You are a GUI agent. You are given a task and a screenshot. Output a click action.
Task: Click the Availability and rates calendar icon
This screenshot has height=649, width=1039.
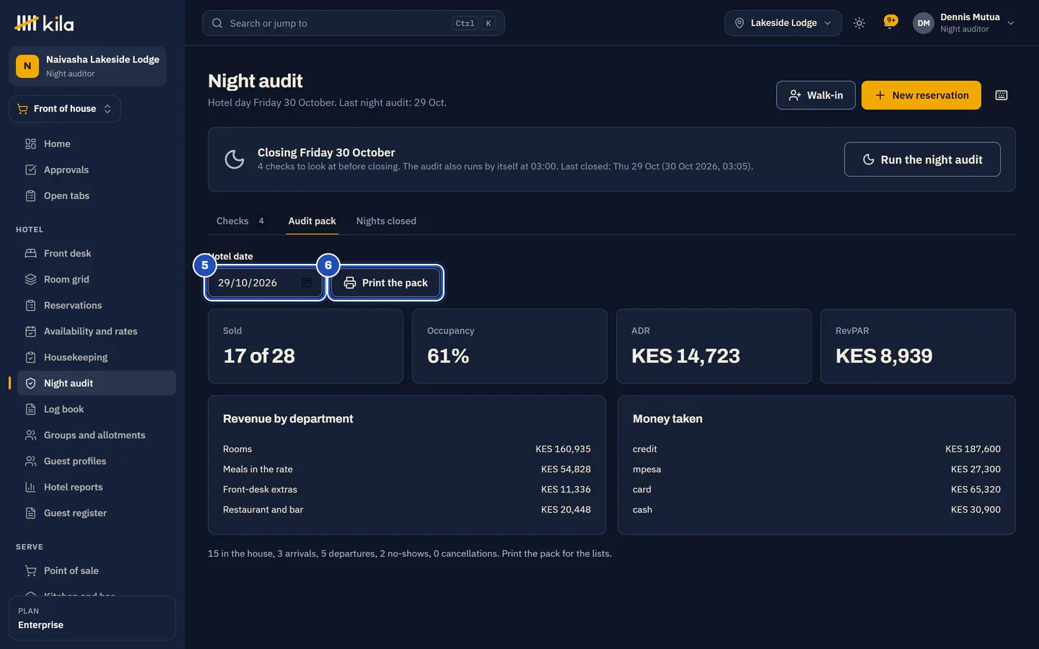point(30,332)
